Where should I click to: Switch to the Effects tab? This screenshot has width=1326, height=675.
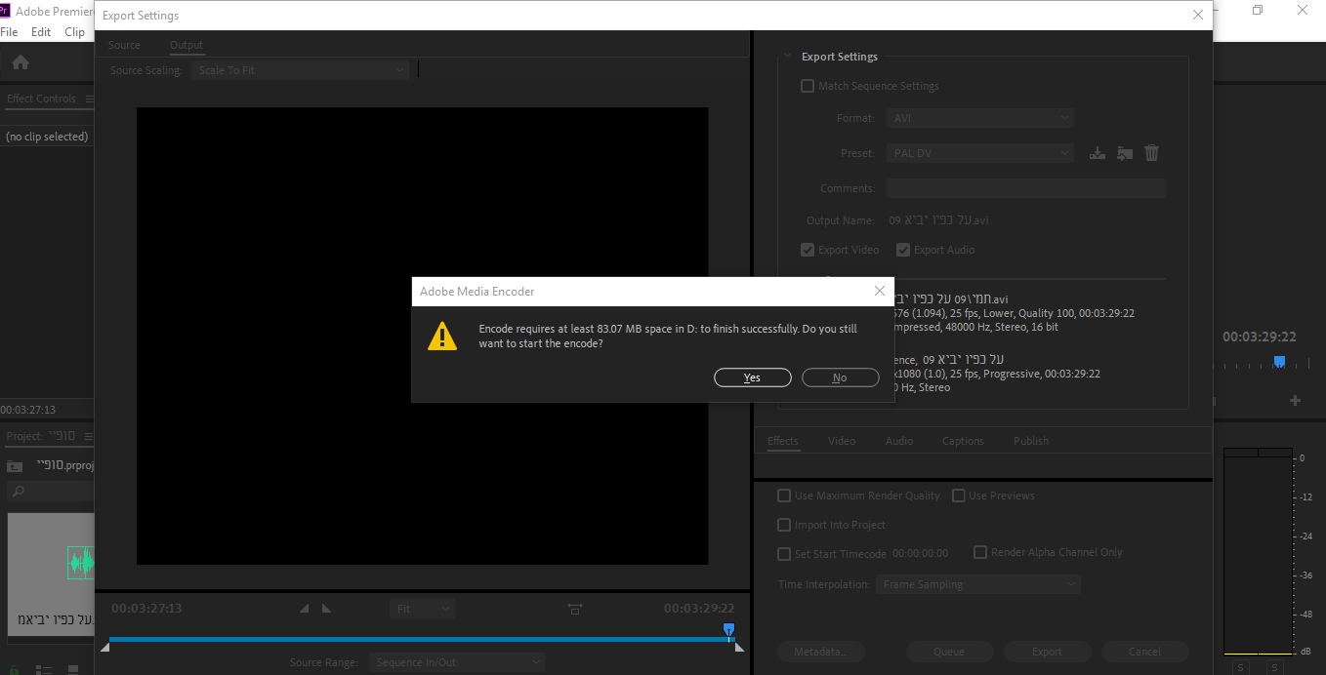(783, 441)
